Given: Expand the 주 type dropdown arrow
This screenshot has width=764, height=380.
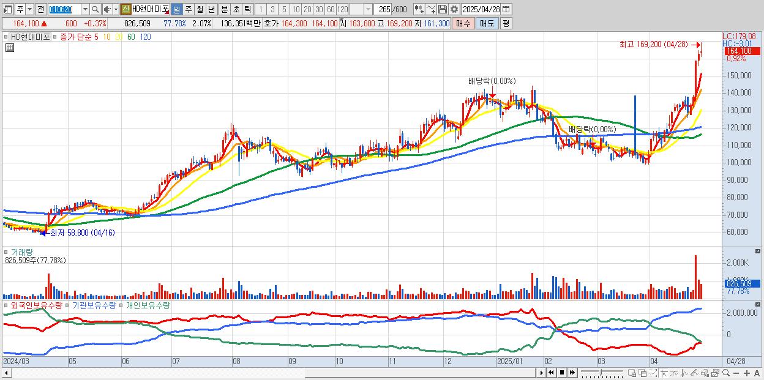Looking at the screenshot, I should click(29, 10).
